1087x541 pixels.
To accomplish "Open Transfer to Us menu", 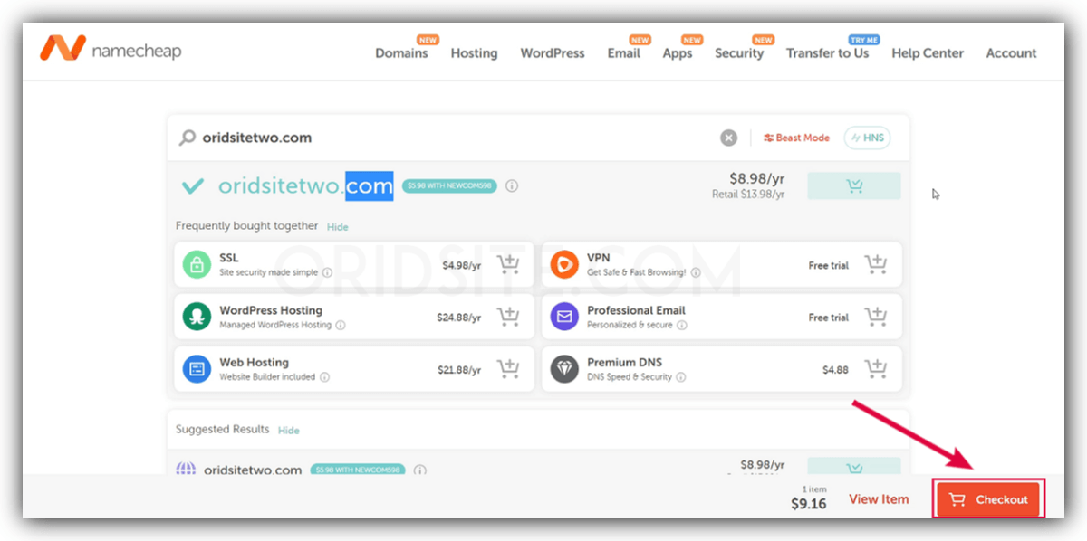I will click(827, 52).
